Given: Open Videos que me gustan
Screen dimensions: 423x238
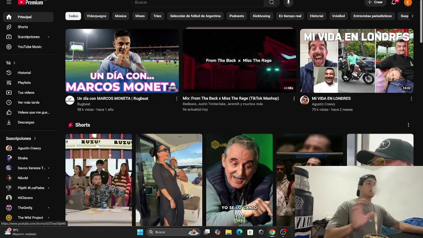Looking at the screenshot, I should tap(28, 112).
